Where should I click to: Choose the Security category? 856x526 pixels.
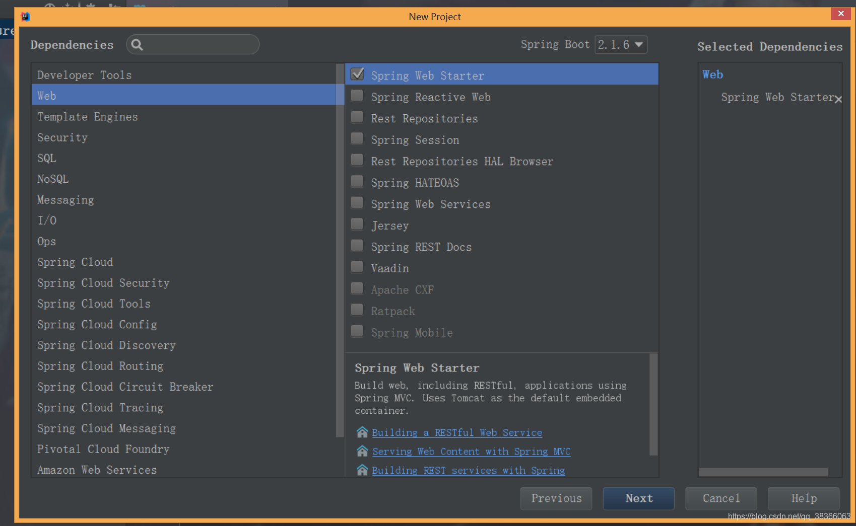pyautogui.click(x=183, y=137)
